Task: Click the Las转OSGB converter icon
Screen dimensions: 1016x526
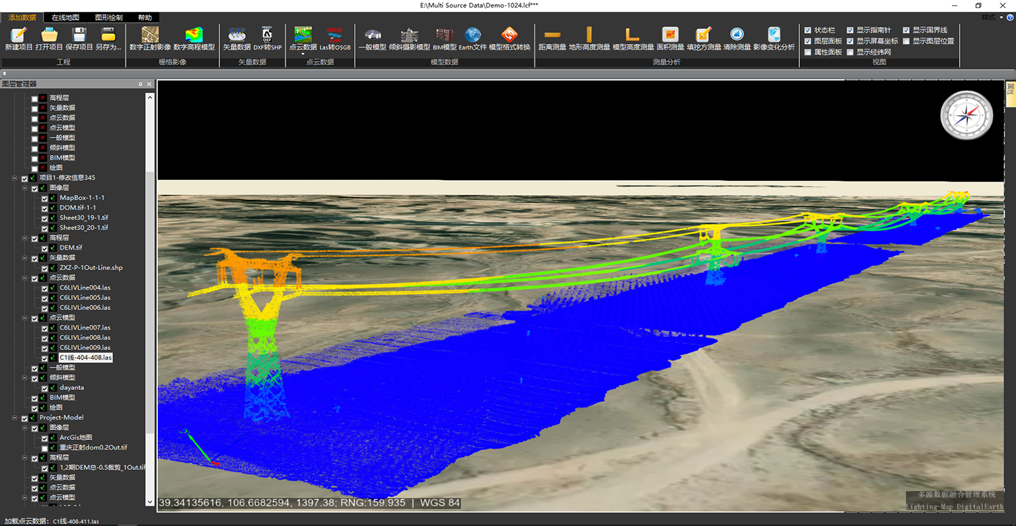Action: coord(335,35)
